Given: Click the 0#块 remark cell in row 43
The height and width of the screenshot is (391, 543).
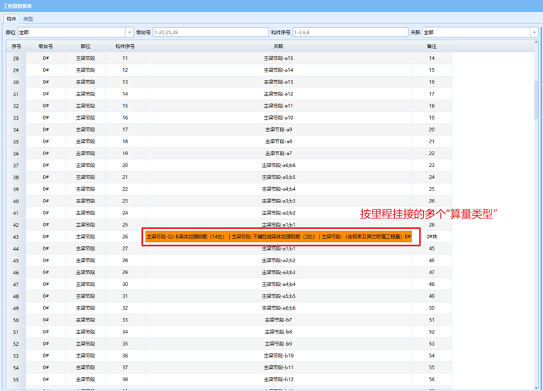Looking at the screenshot, I should point(432,237).
